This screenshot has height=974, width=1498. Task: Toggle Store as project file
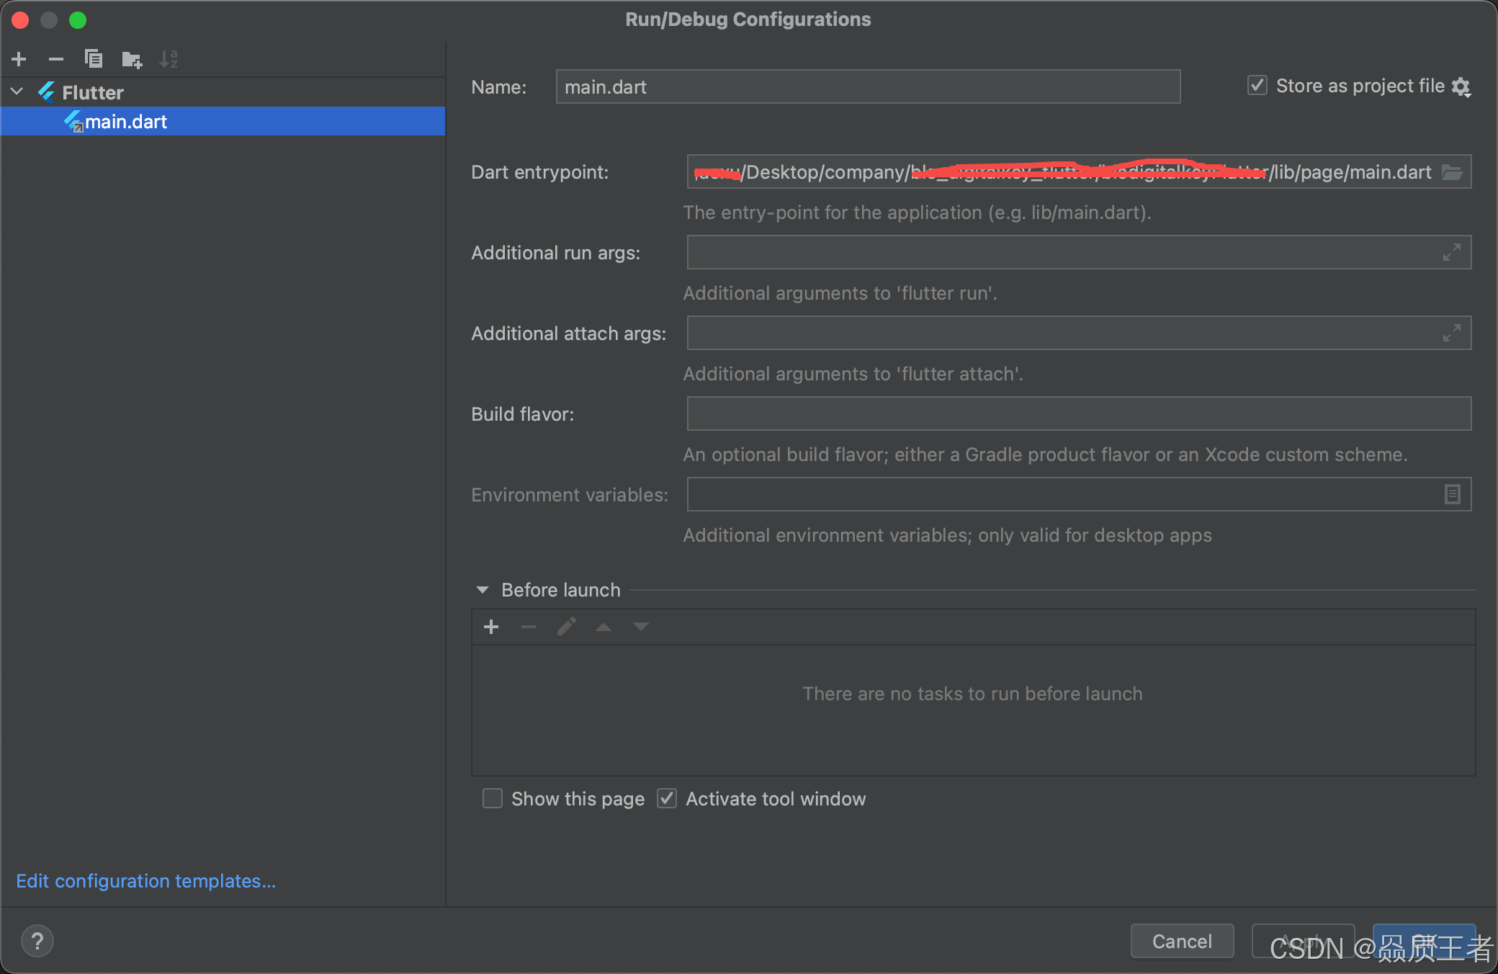(x=1257, y=85)
